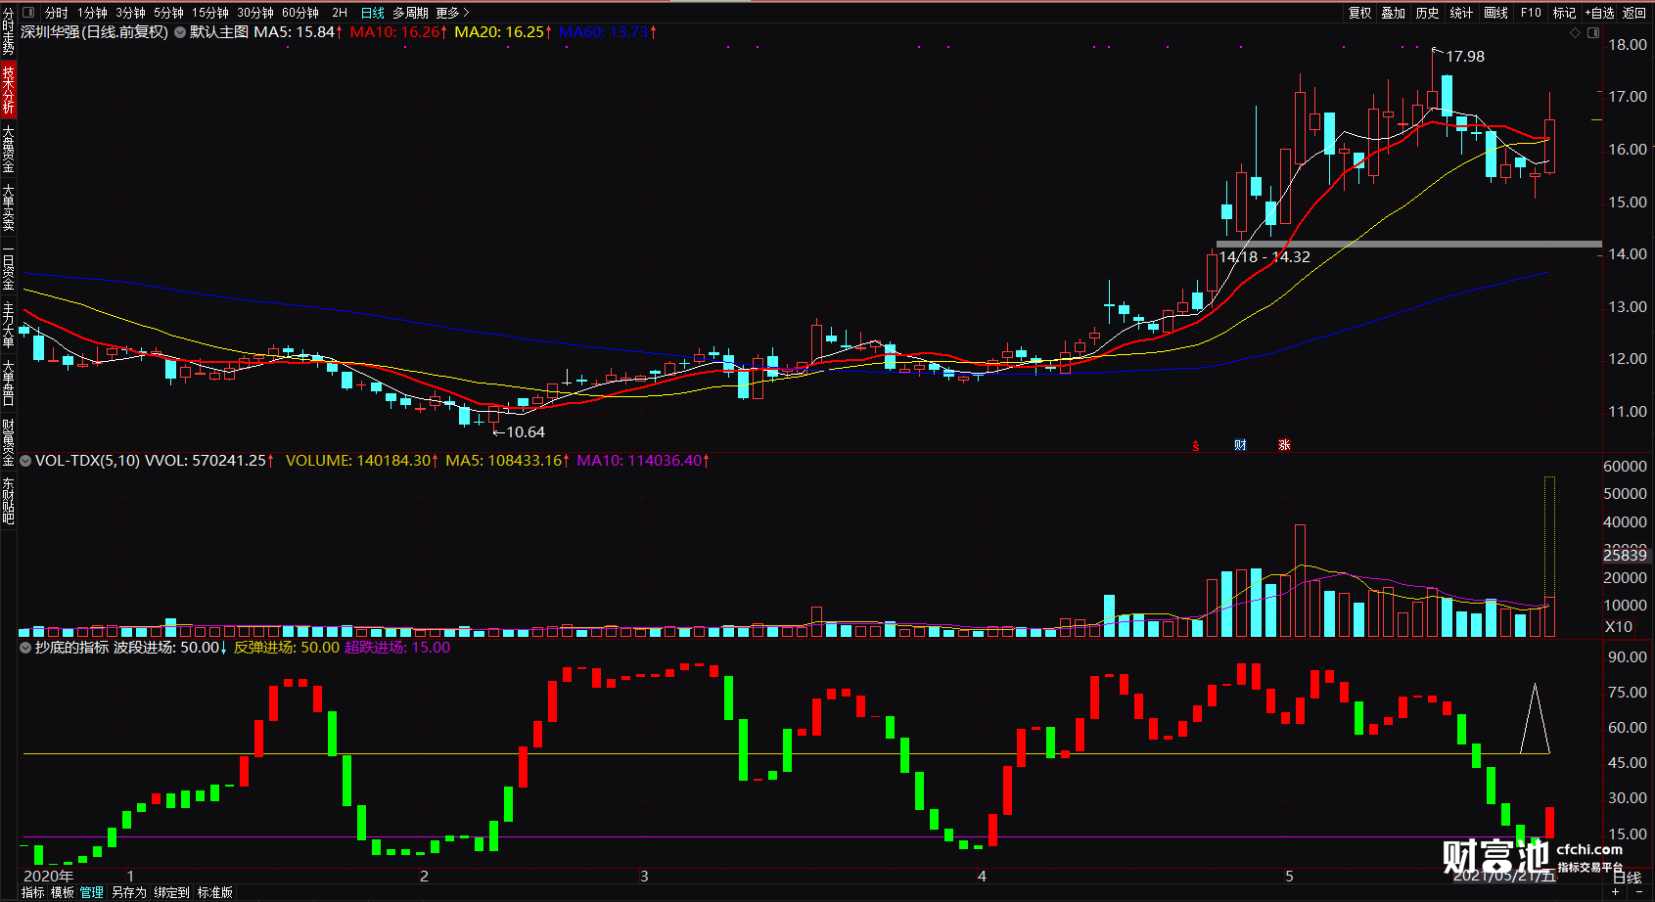Activate the 画线 drawing tools
The height and width of the screenshot is (902, 1655).
pyautogui.click(x=1495, y=13)
